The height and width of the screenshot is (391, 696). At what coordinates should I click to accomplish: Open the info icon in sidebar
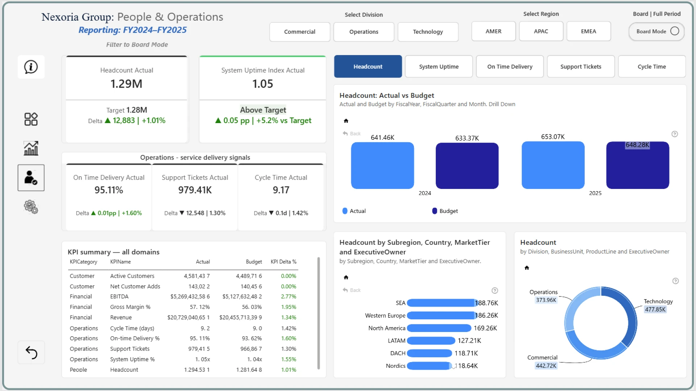coord(31,67)
